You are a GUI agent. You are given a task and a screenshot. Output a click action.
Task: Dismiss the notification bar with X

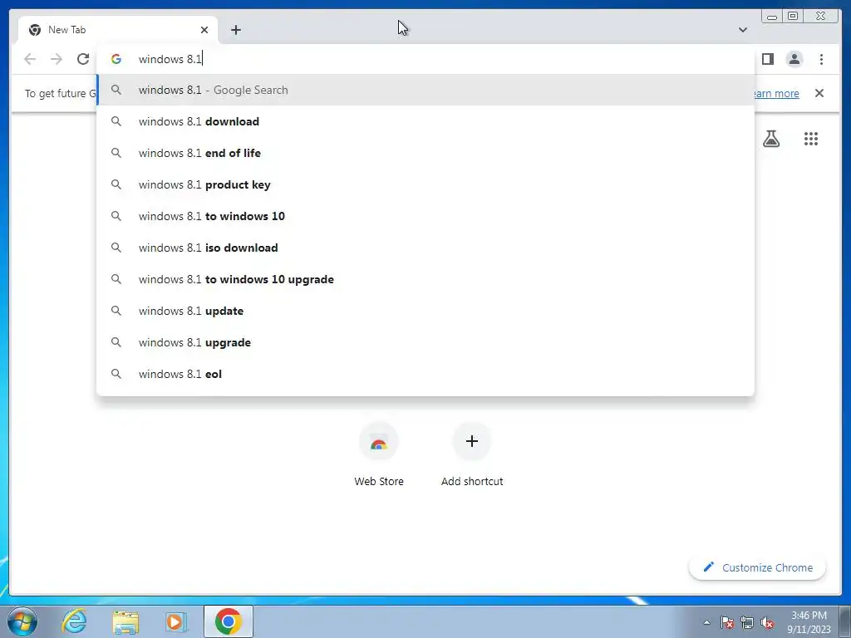(x=819, y=93)
